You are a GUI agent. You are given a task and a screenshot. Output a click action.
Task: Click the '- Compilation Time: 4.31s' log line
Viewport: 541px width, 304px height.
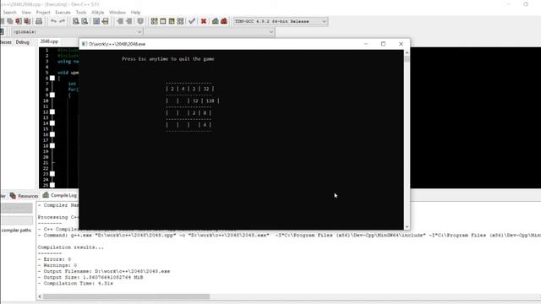point(75,284)
